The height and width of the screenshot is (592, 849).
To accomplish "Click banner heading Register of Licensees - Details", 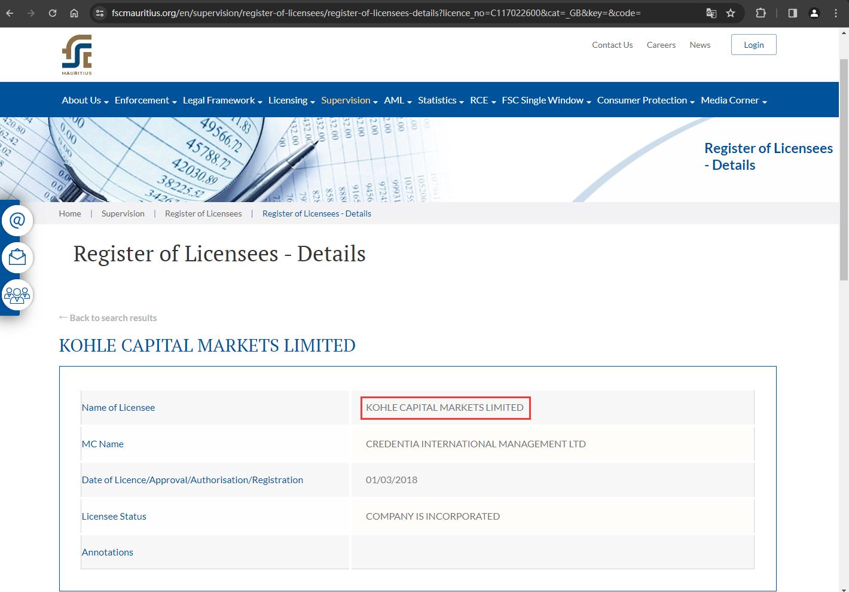I will pos(768,157).
